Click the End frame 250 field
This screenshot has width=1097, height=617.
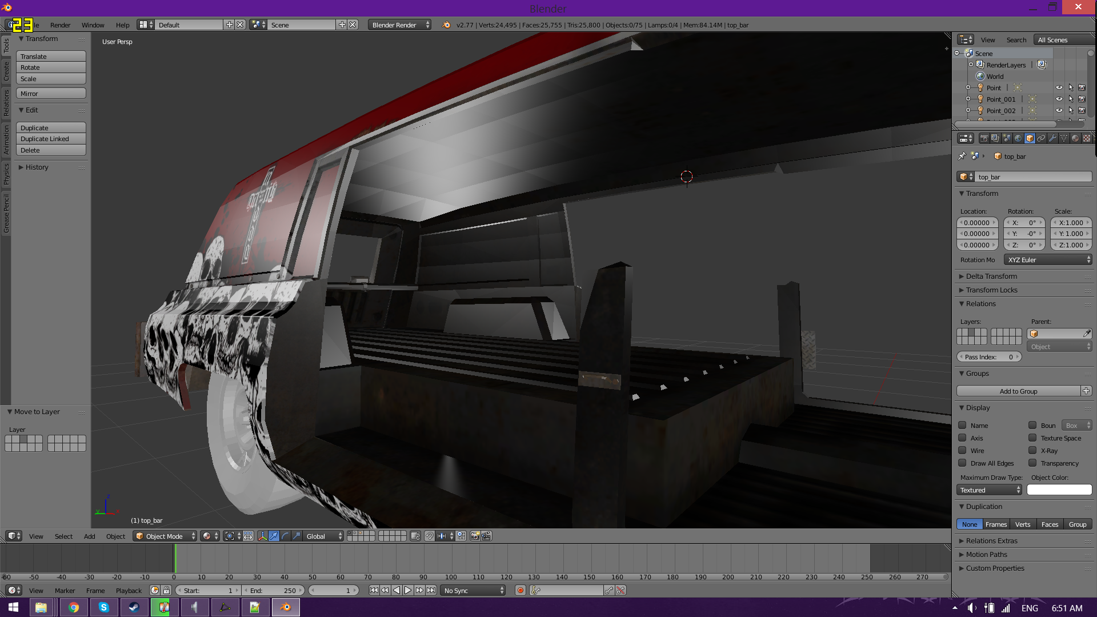click(x=274, y=591)
